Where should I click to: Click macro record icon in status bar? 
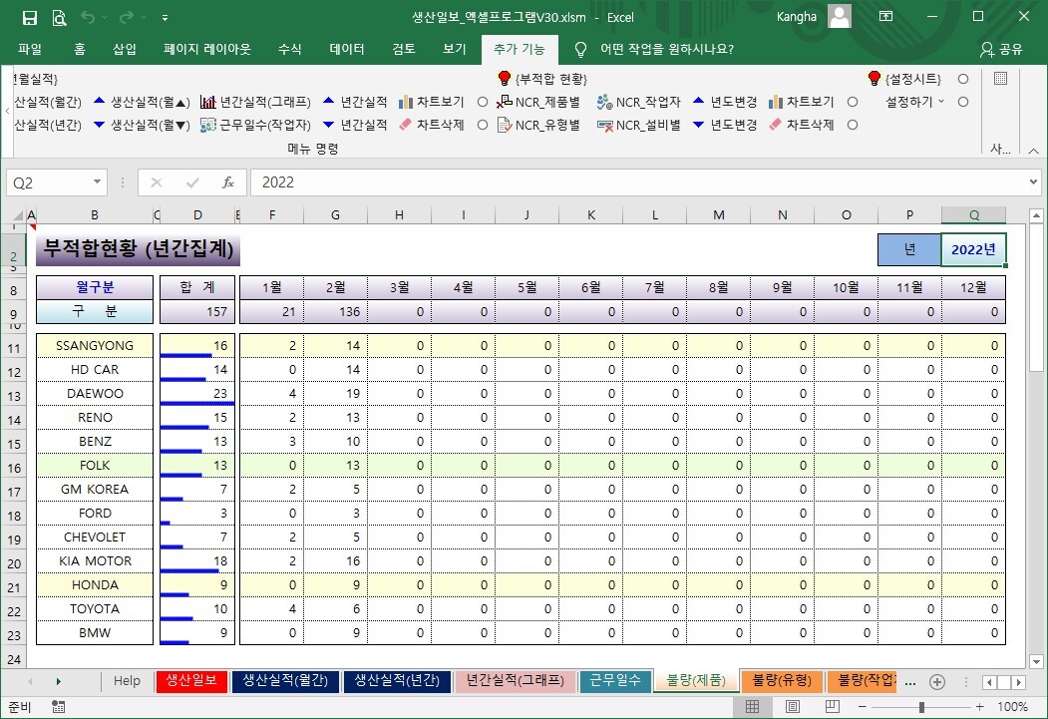pyautogui.click(x=58, y=707)
